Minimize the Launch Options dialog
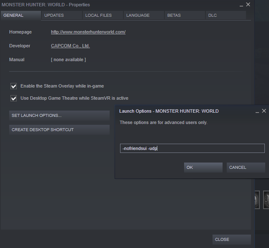The image size is (269, 248). click(x=257, y=111)
